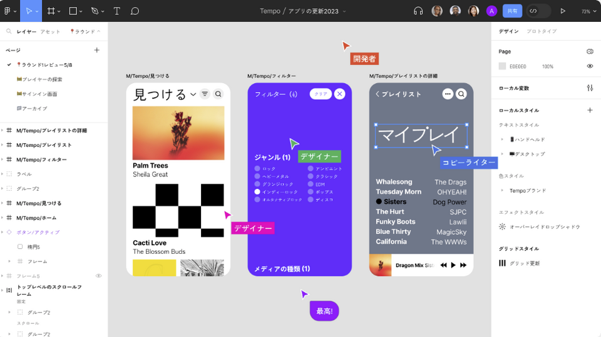Switch to the プロトタイプ tab
601x337 pixels.
coord(541,31)
